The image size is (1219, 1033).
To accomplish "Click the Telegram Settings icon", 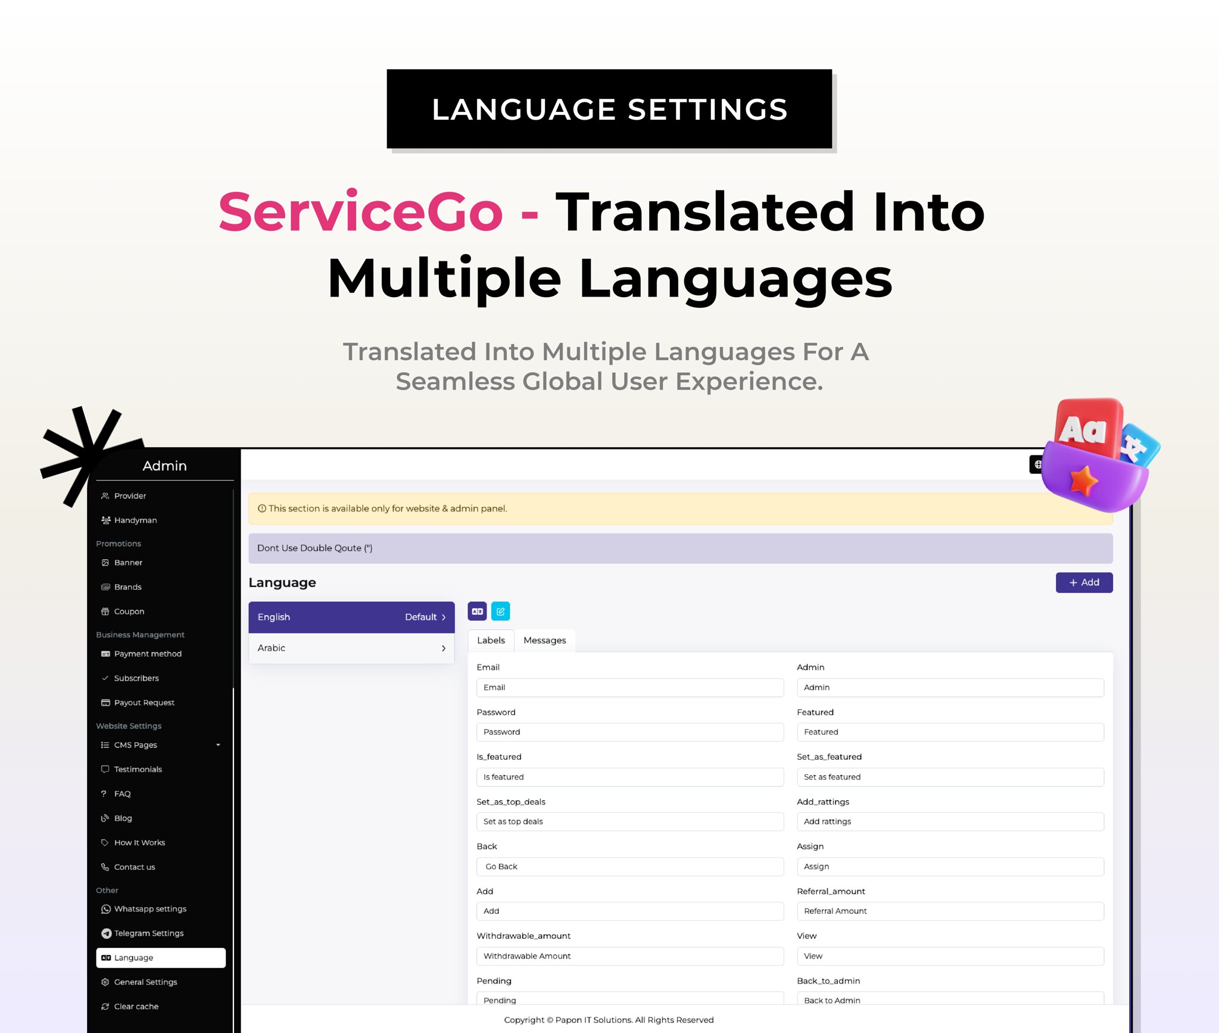I will (106, 934).
